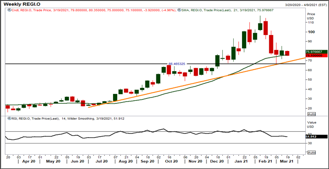
Task: Click the Price USD axis heading
Action: coord(310,16)
